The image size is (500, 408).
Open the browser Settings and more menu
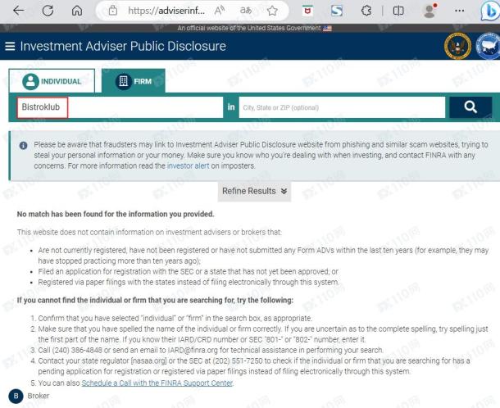click(x=460, y=11)
